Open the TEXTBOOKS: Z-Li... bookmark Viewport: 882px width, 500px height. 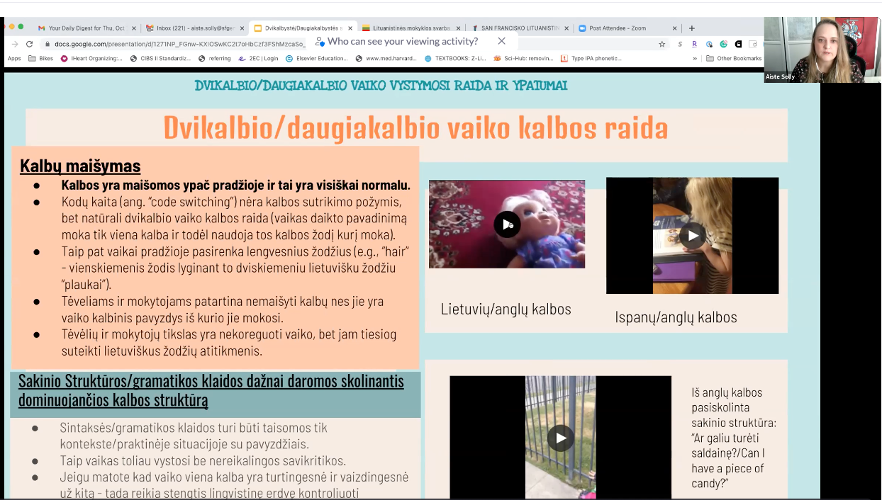click(456, 58)
